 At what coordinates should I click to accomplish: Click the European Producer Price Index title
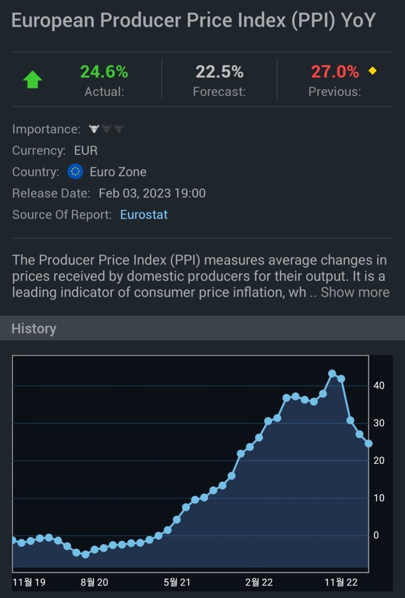[x=194, y=20]
